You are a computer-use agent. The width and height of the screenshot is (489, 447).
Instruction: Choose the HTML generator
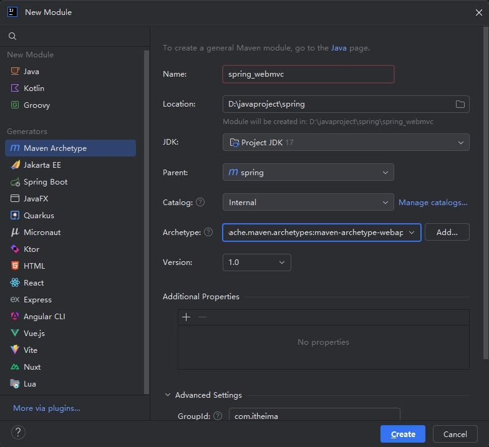(70, 266)
